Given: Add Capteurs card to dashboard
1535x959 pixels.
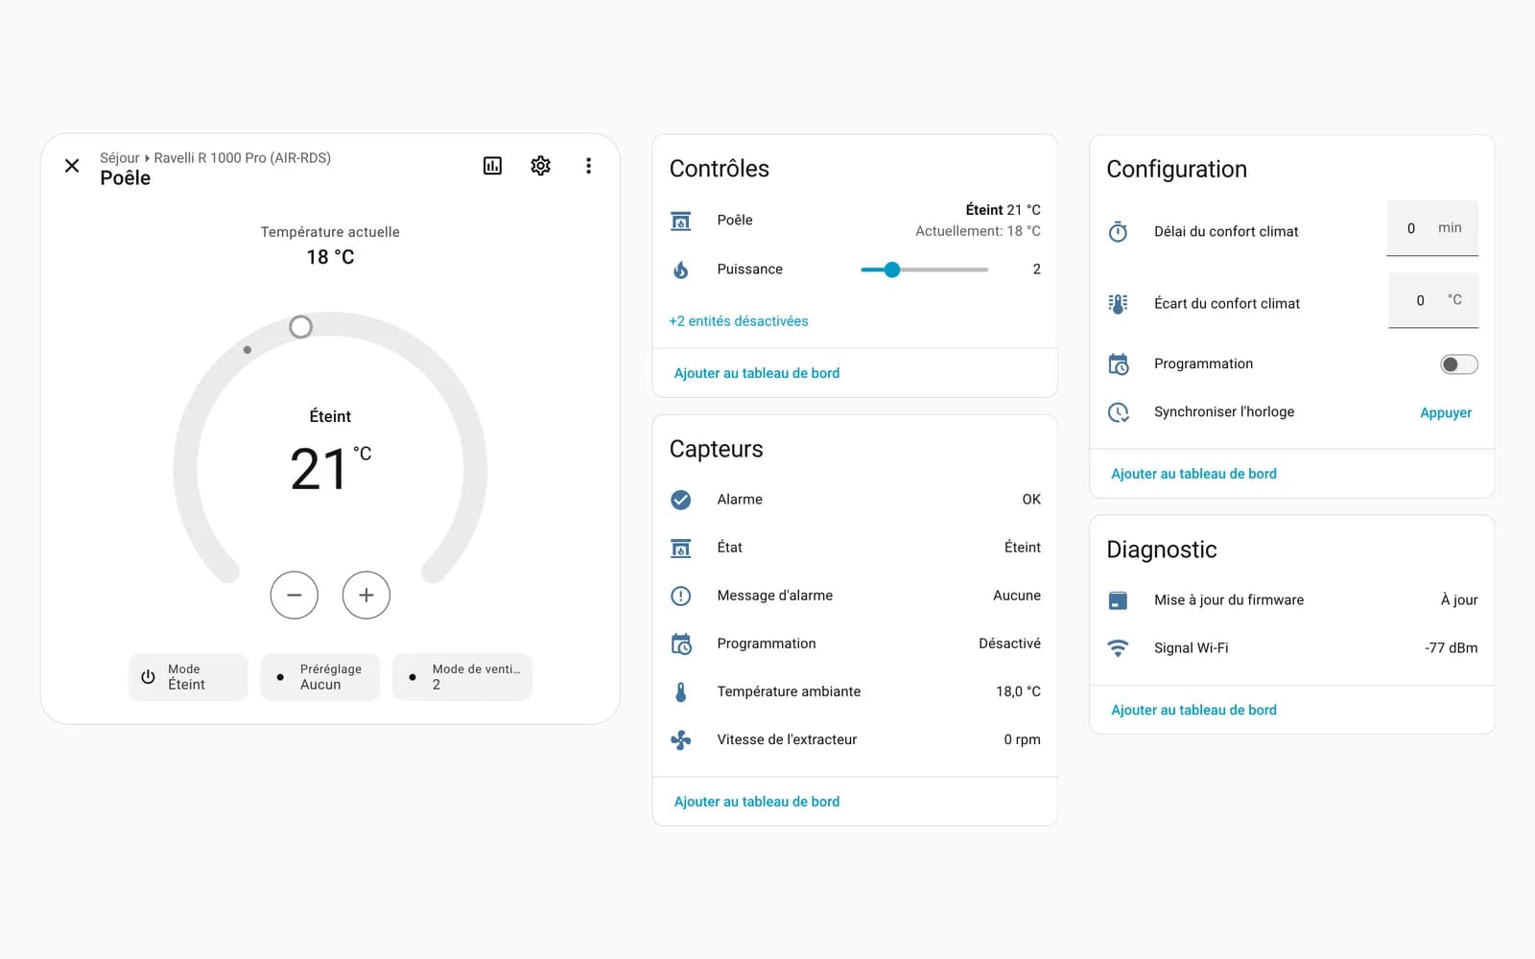Looking at the screenshot, I should click(757, 802).
